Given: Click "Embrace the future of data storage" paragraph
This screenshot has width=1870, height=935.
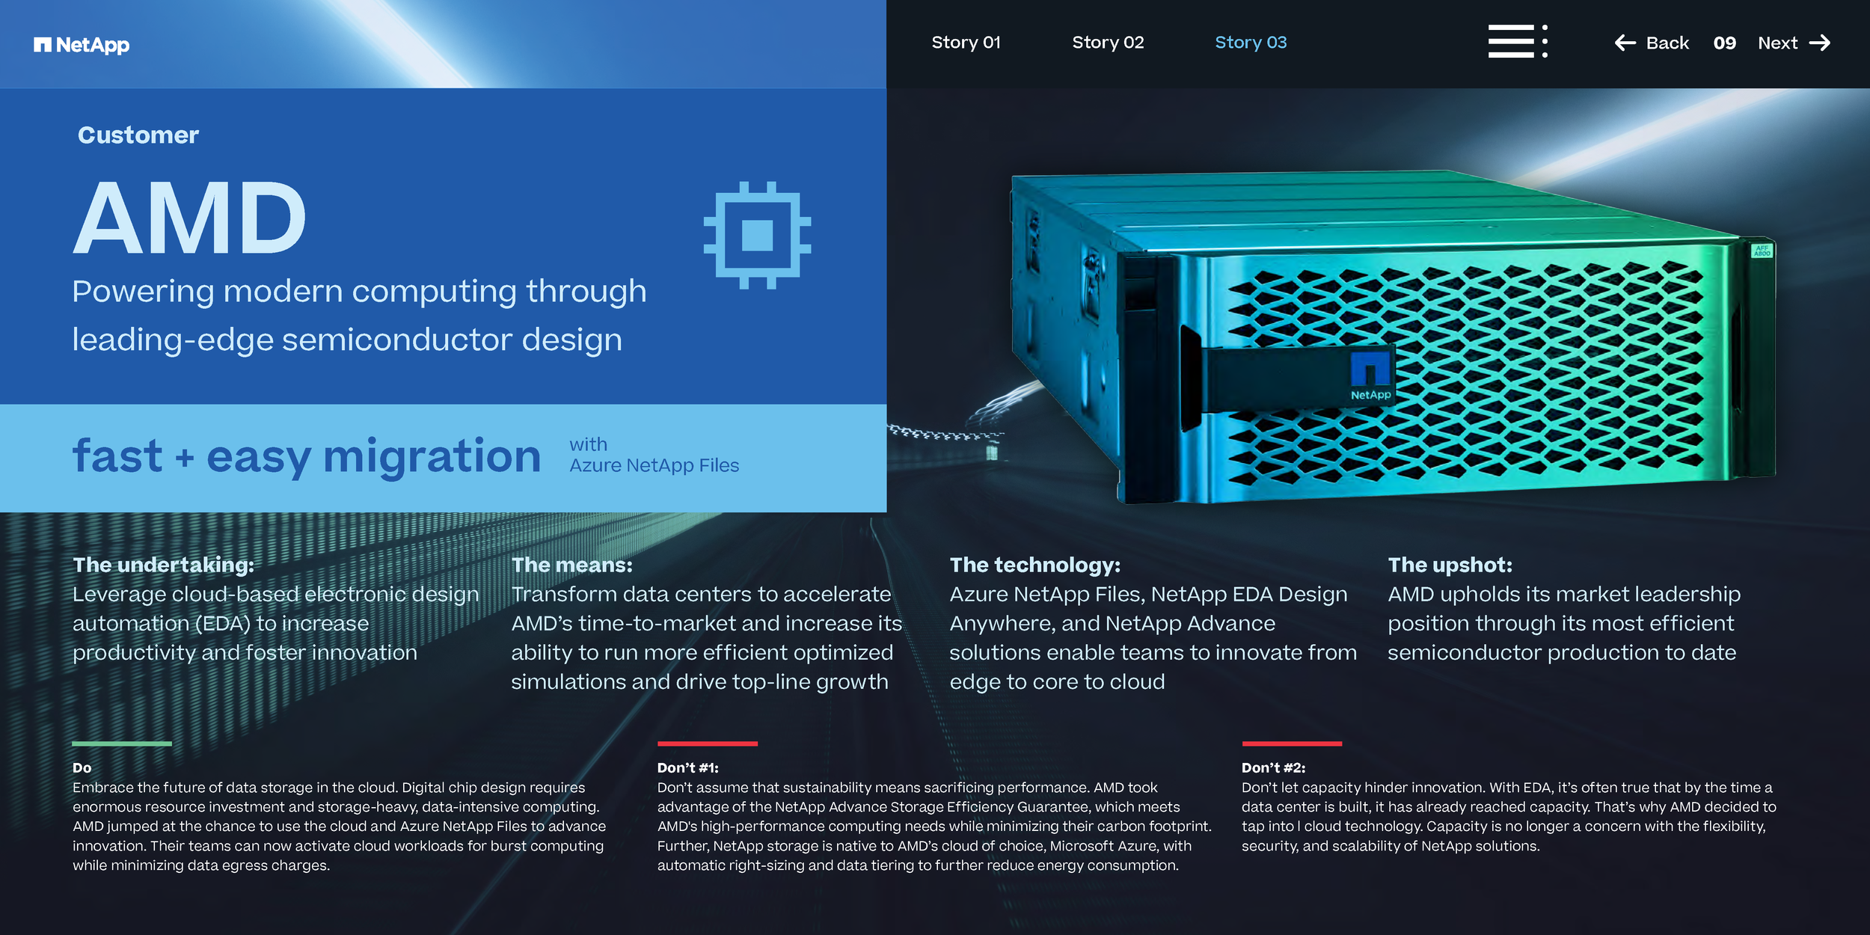Looking at the screenshot, I should 340,826.
